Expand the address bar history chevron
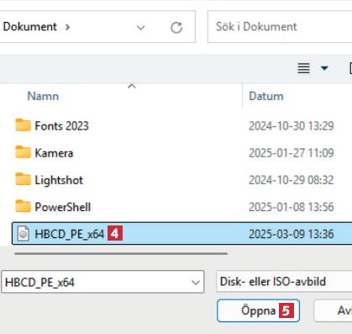This screenshot has height=334, width=352. pos(140,28)
